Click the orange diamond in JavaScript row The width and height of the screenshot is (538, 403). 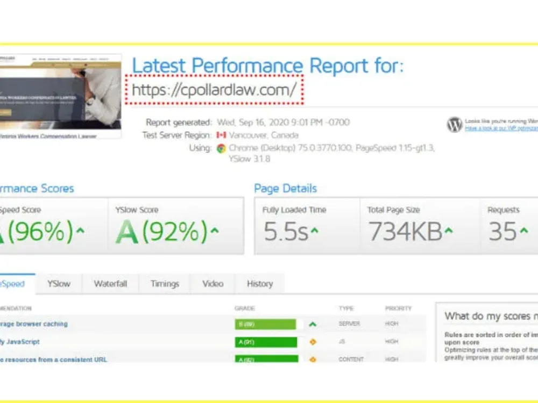click(x=313, y=342)
